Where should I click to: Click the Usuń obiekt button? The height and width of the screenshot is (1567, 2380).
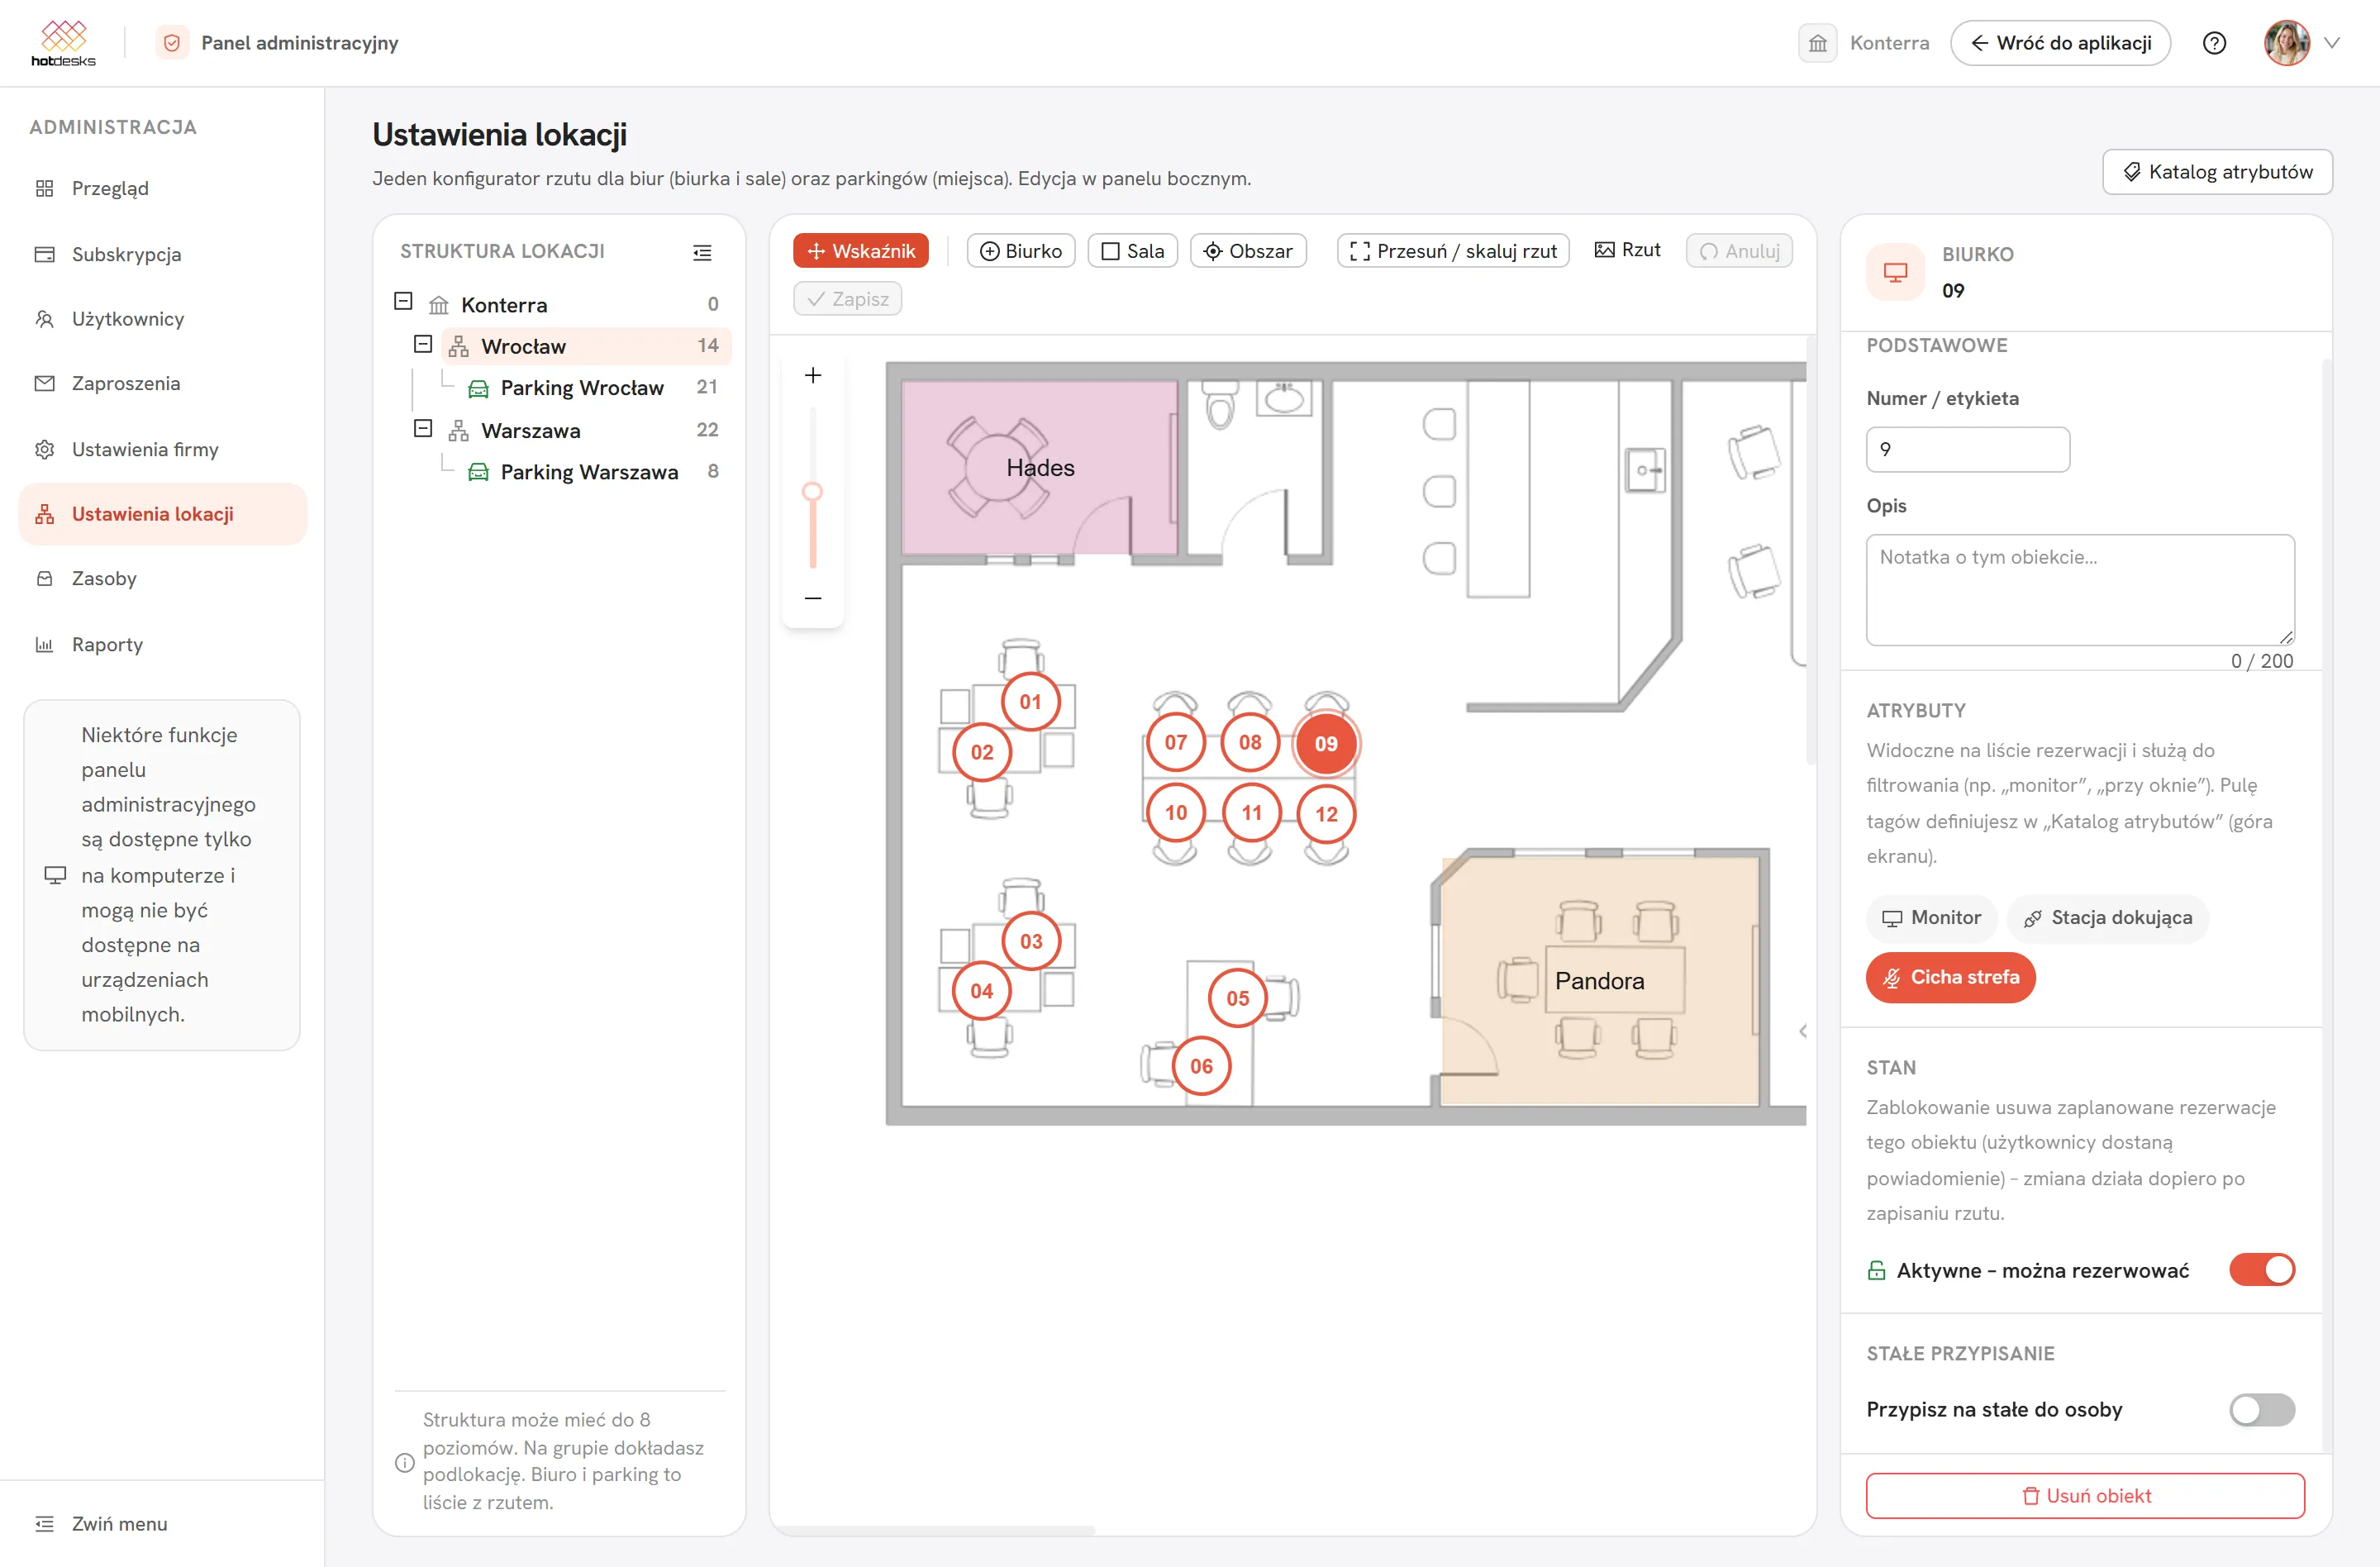[x=2085, y=1496]
